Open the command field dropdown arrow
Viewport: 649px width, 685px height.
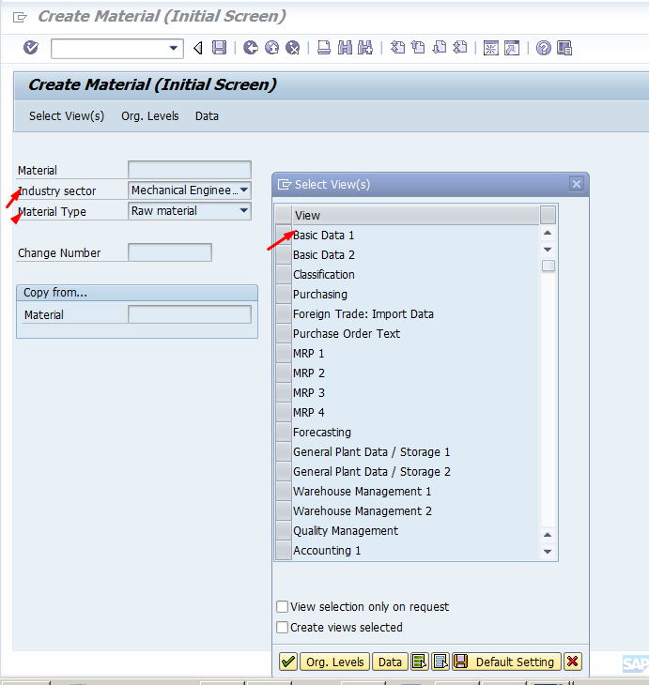coord(174,48)
